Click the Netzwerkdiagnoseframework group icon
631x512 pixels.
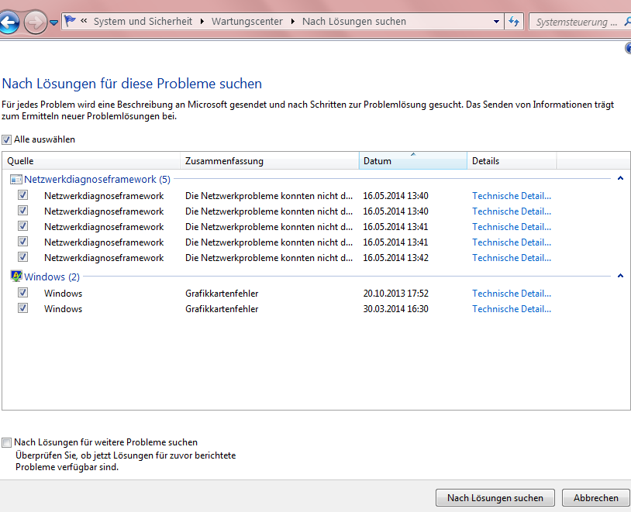16,180
